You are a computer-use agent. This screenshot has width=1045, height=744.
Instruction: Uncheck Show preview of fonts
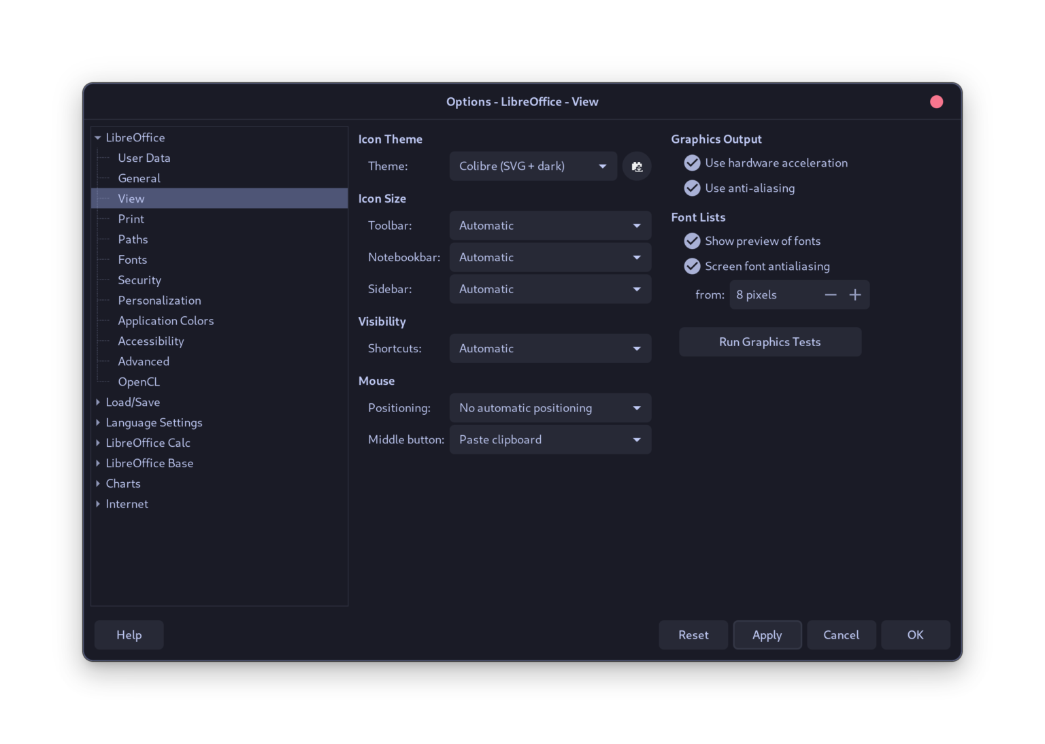click(692, 241)
